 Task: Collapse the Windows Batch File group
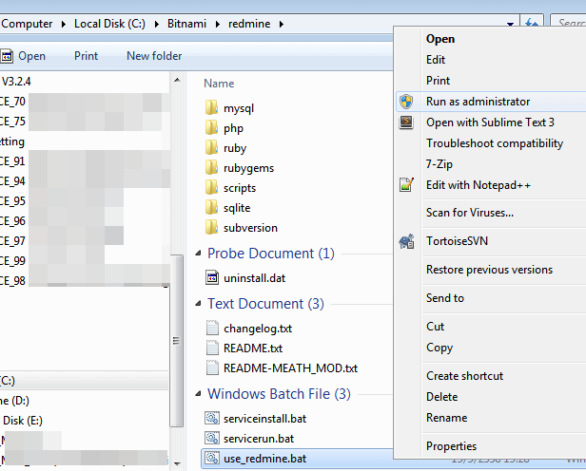(x=198, y=394)
